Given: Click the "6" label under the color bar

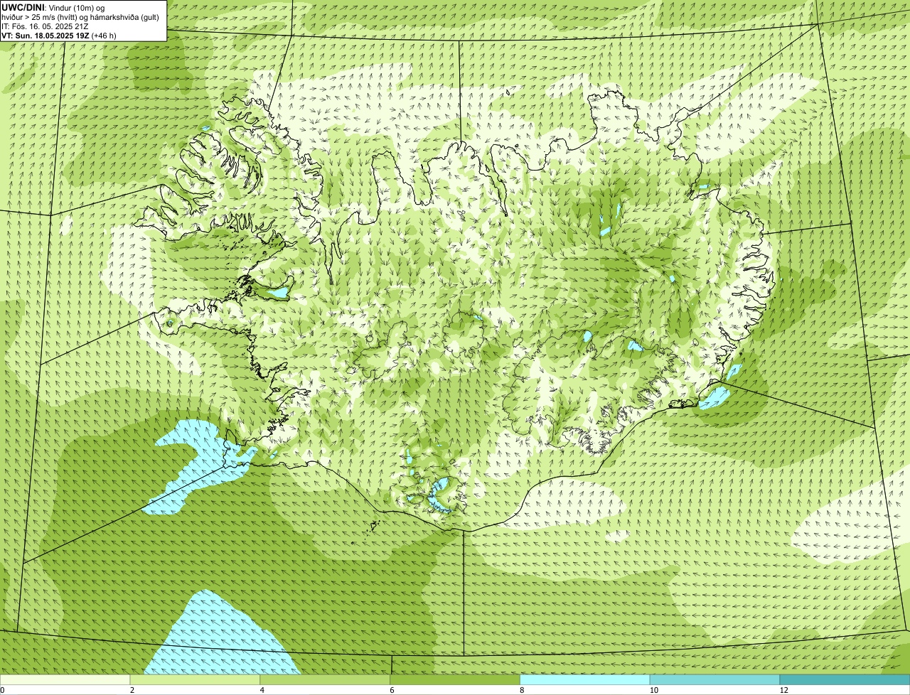Looking at the screenshot, I should pos(392,690).
